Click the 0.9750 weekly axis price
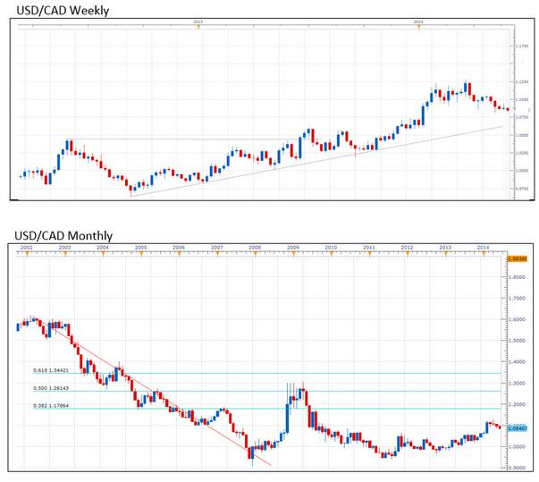The height and width of the screenshot is (482, 539). click(522, 189)
